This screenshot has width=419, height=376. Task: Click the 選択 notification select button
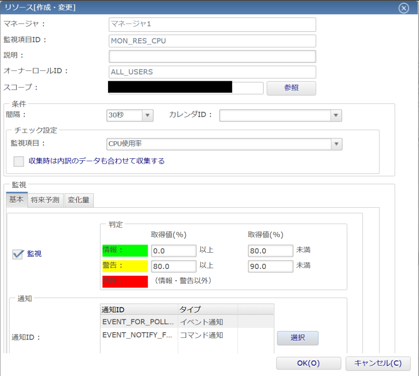(297, 338)
